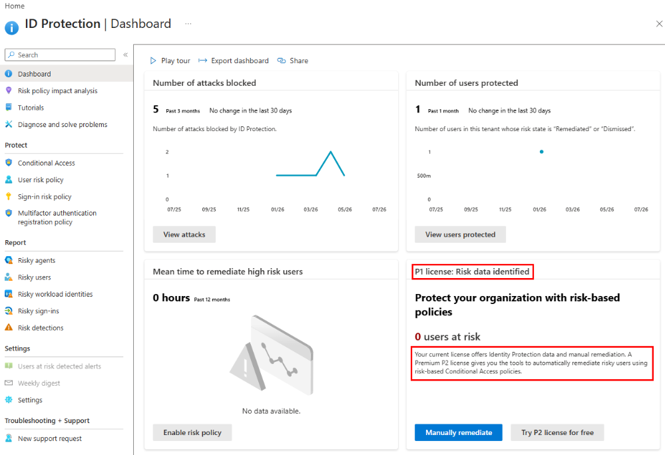Click Export dashboard text in toolbar

click(240, 61)
